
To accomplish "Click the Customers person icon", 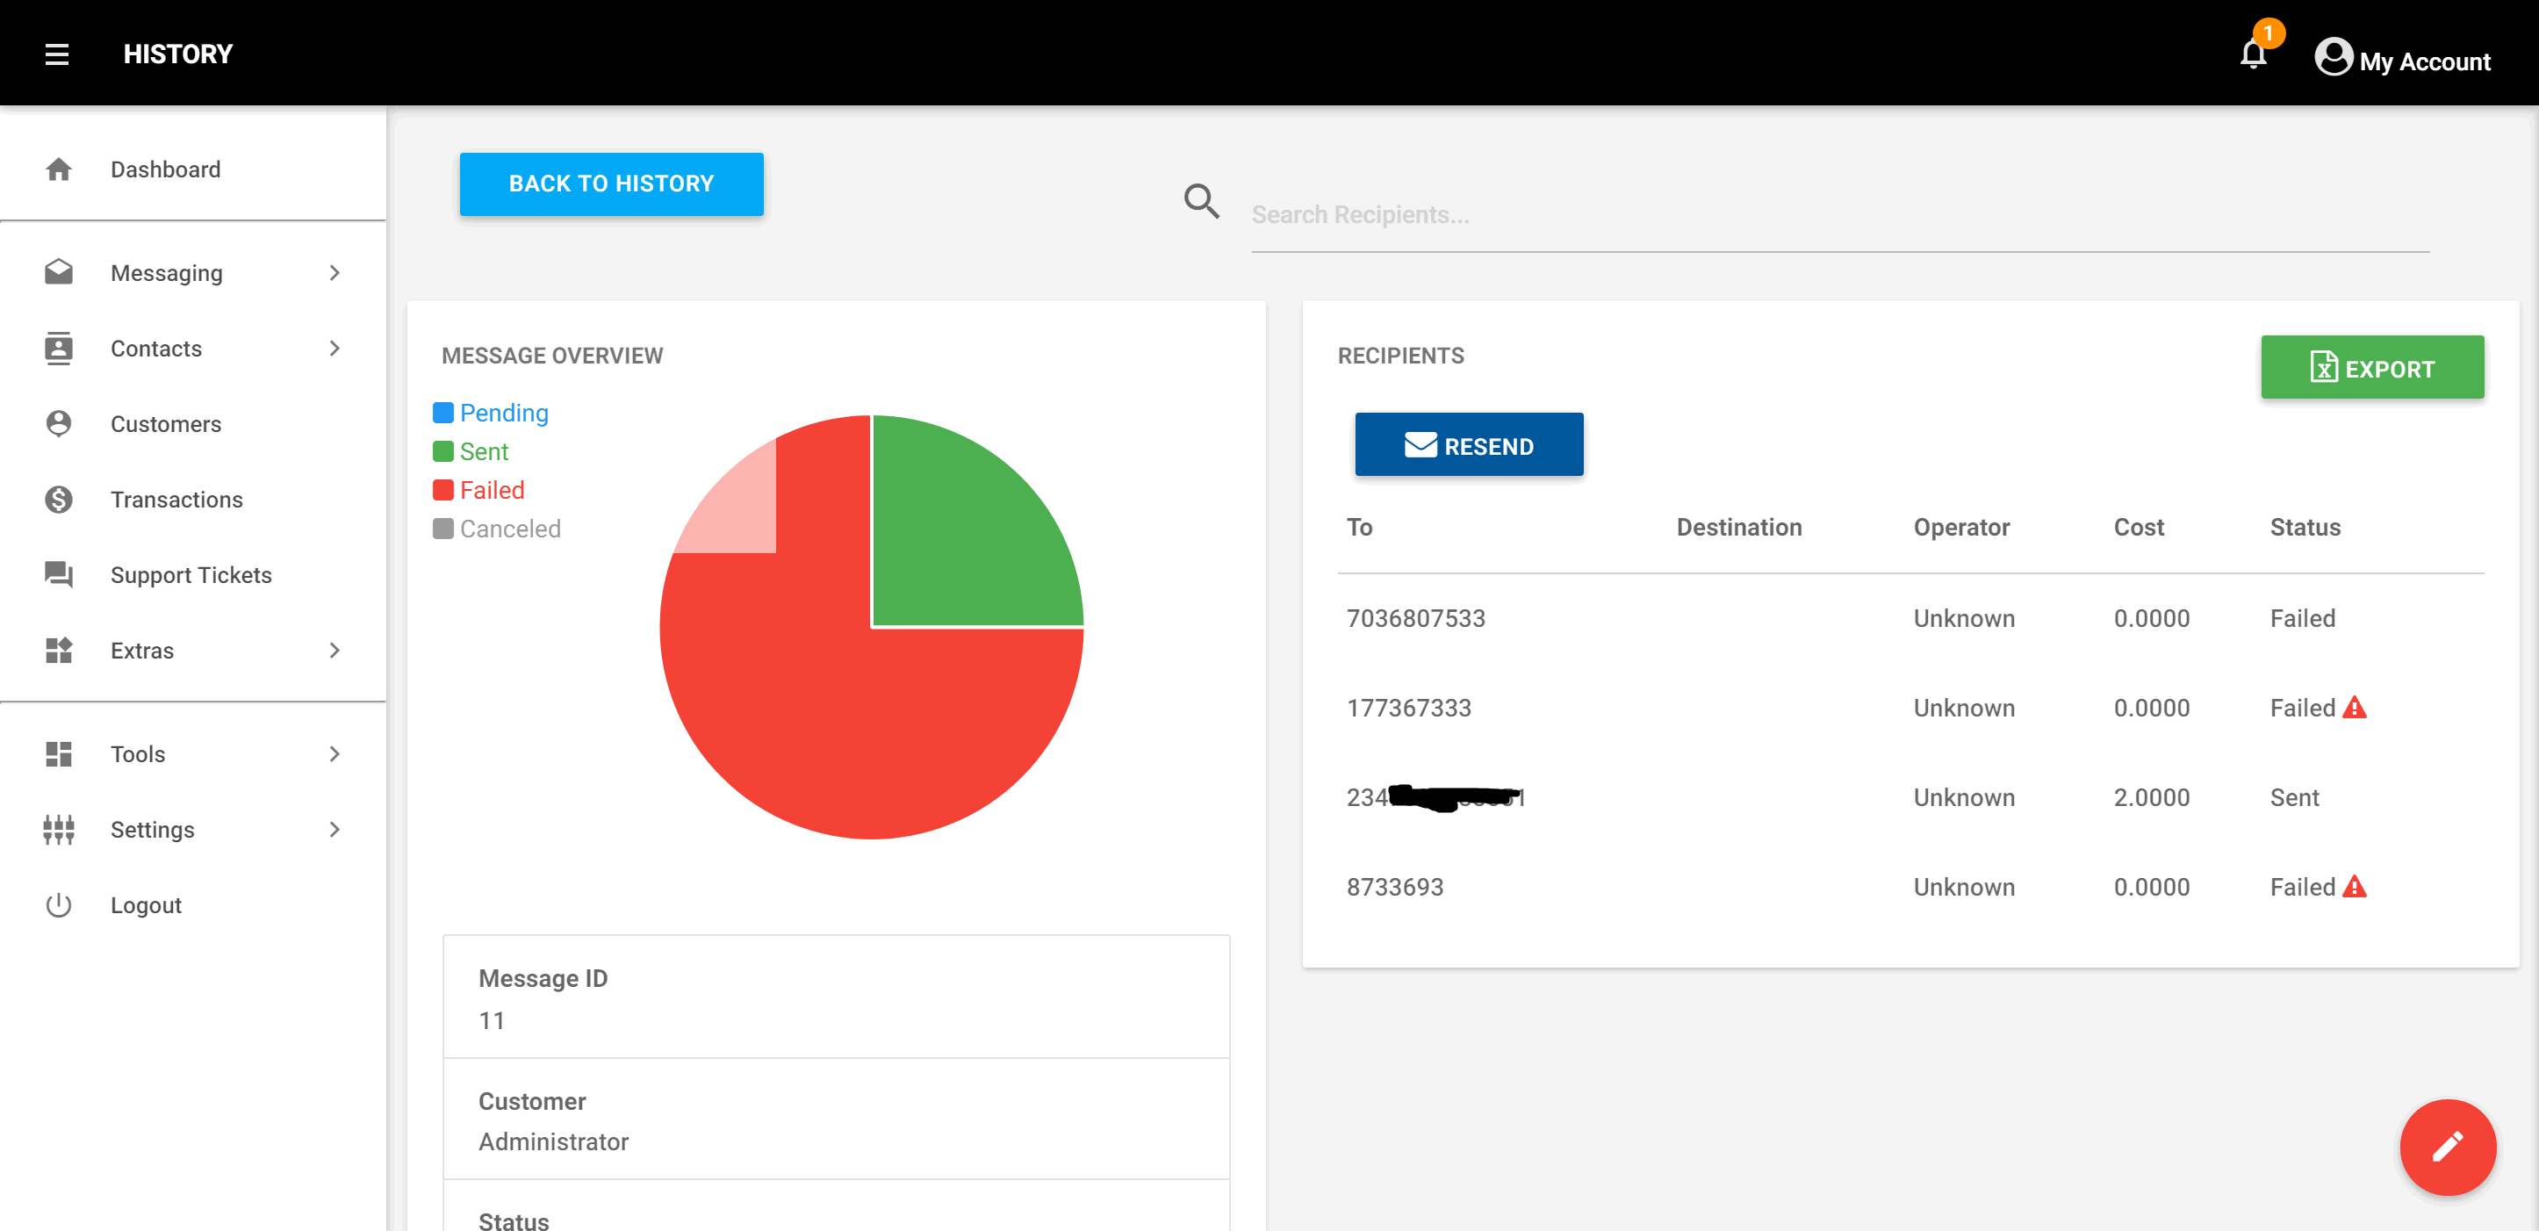I will tap(58, 424).
